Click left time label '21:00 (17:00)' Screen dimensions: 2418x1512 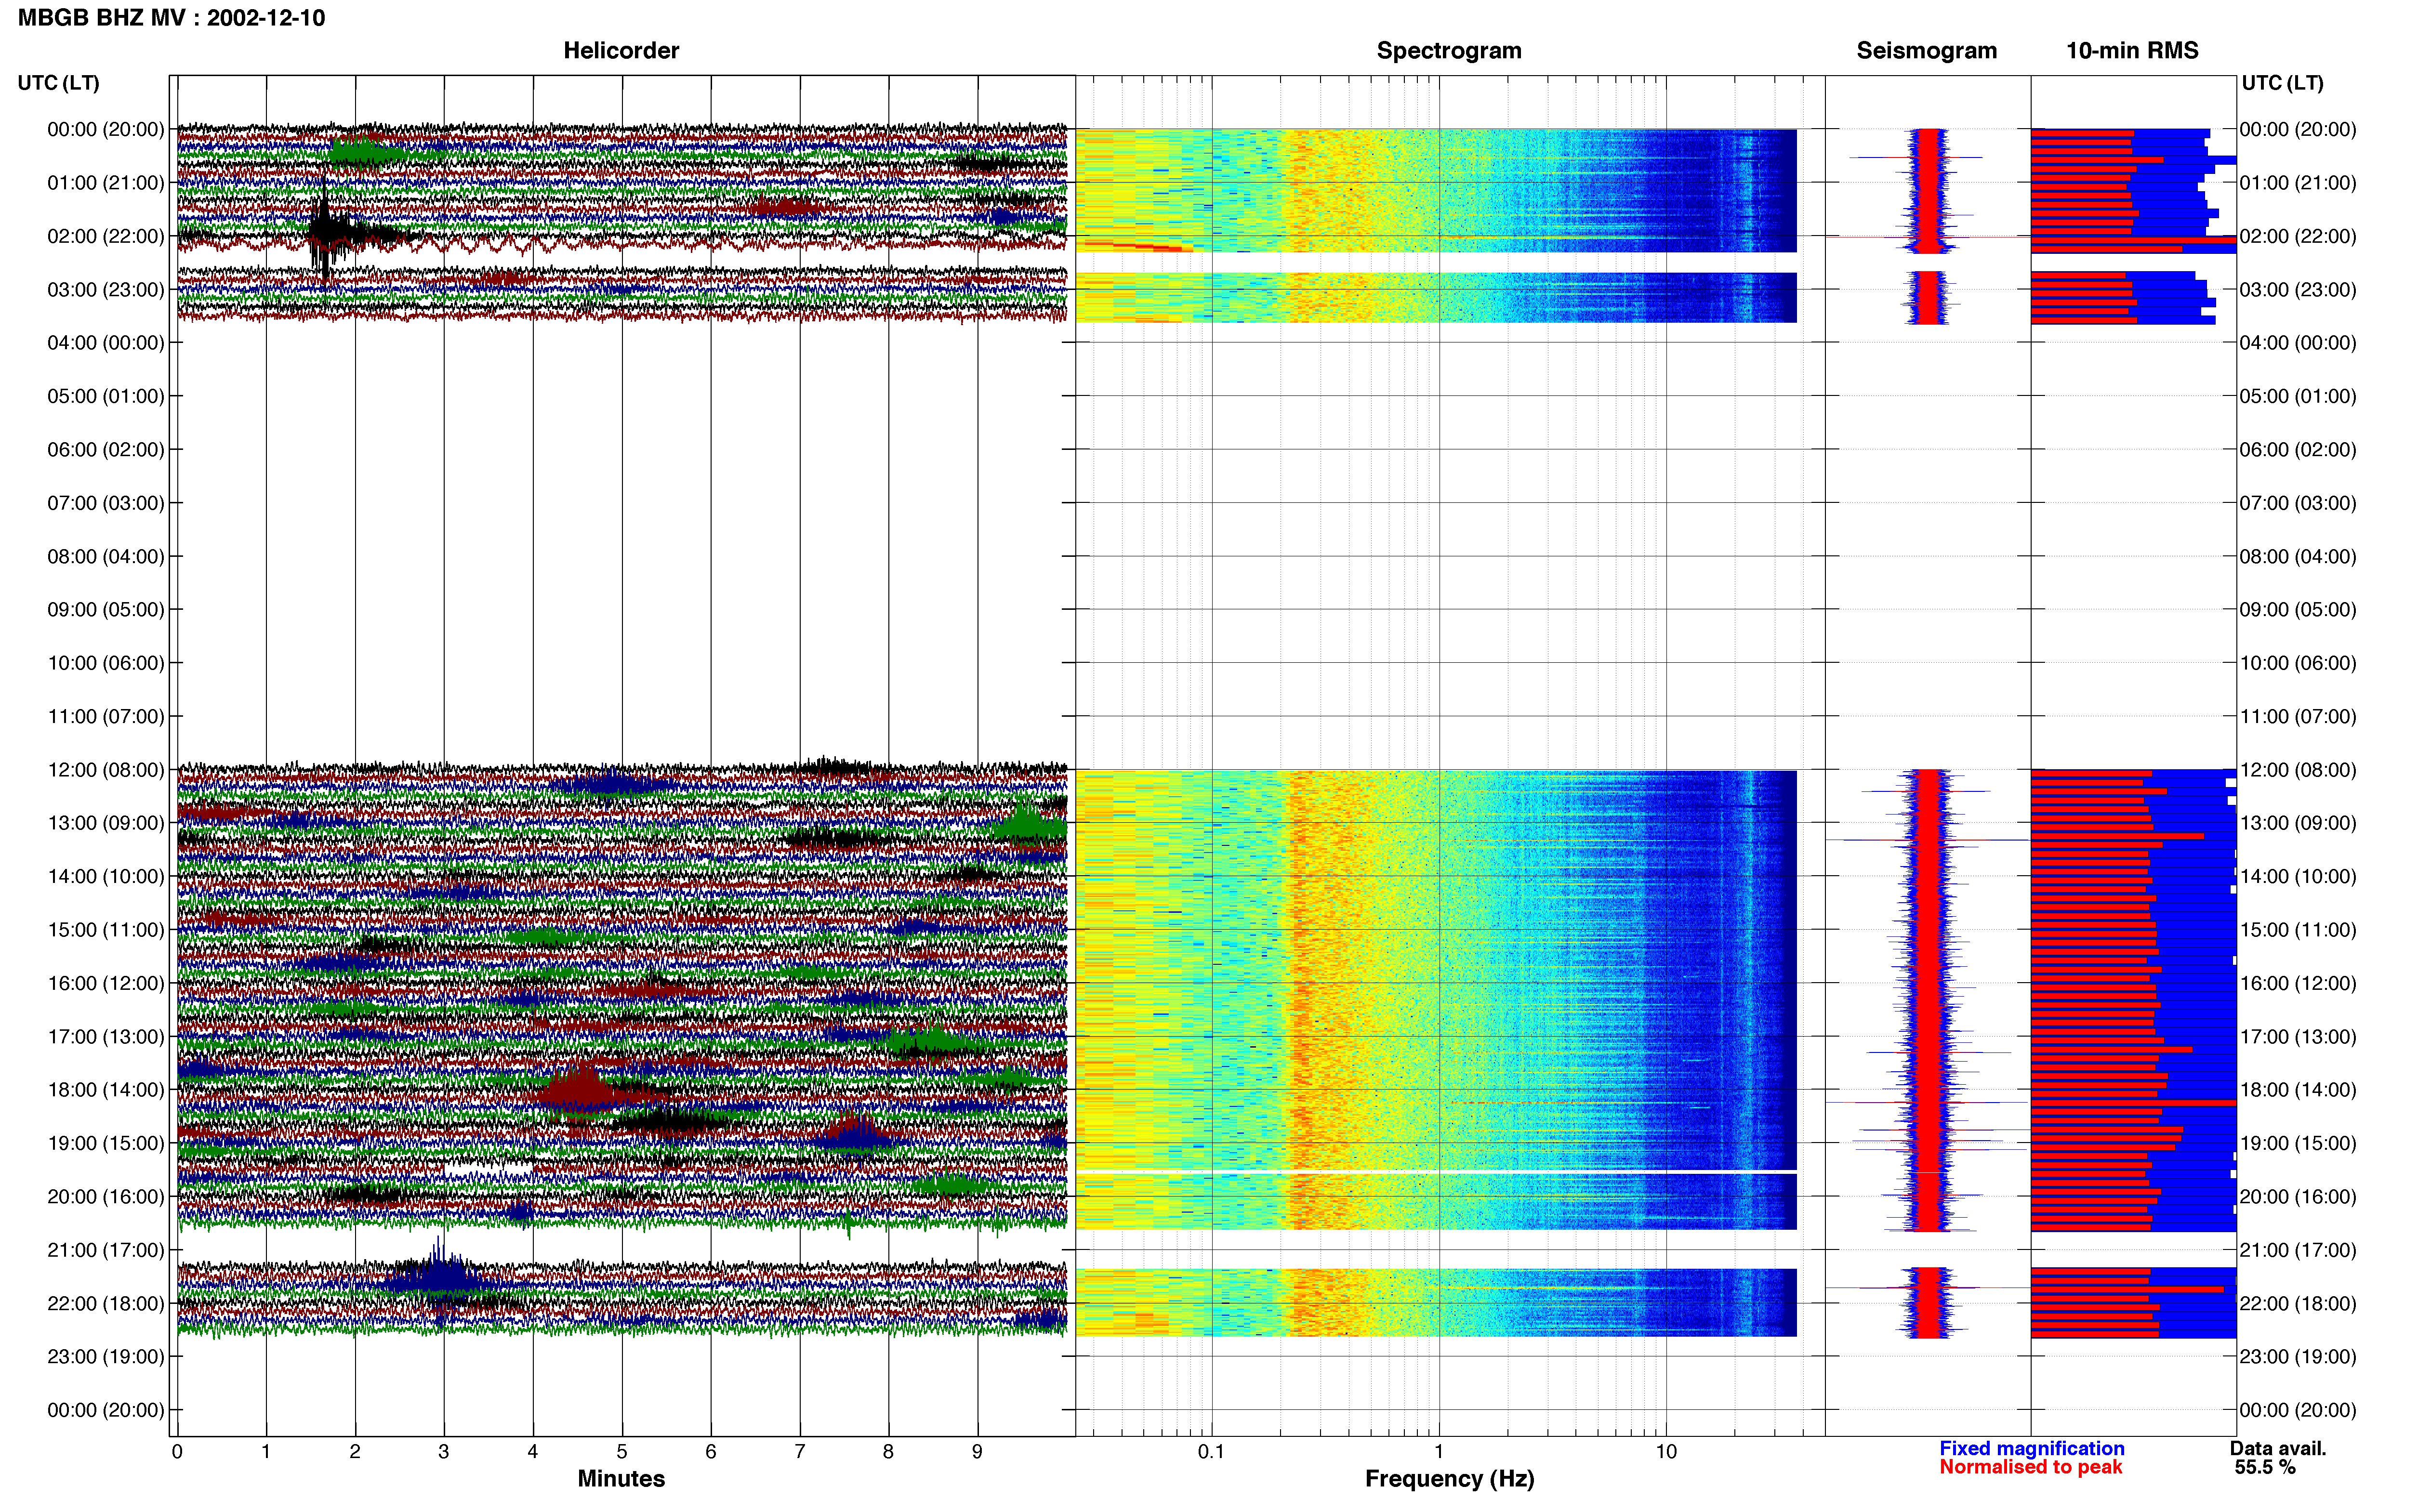[x=105, y=1249]
